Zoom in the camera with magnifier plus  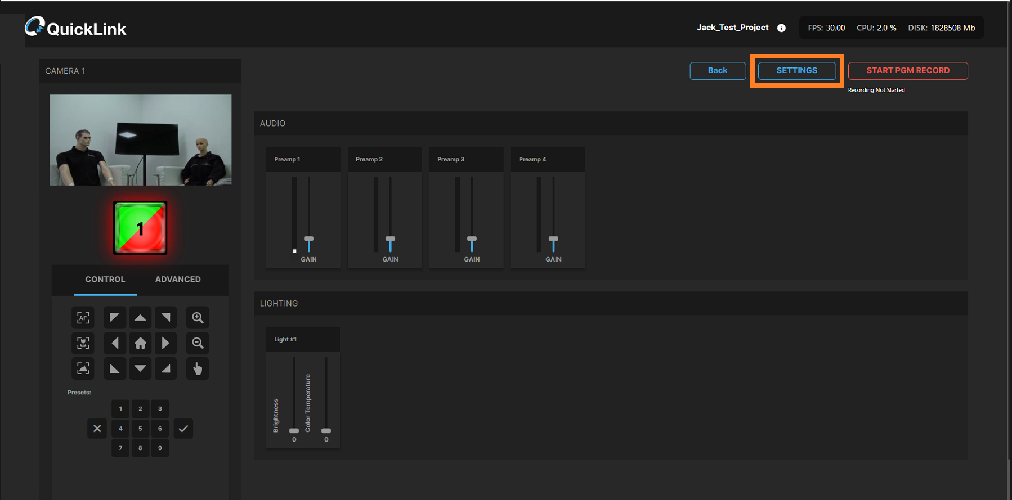coord(198,318)
